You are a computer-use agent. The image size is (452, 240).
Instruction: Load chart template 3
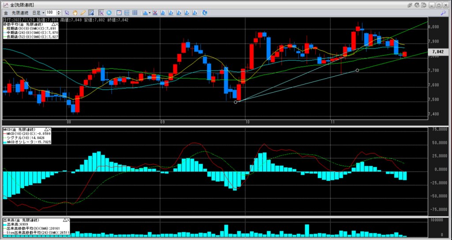point(179,13)
